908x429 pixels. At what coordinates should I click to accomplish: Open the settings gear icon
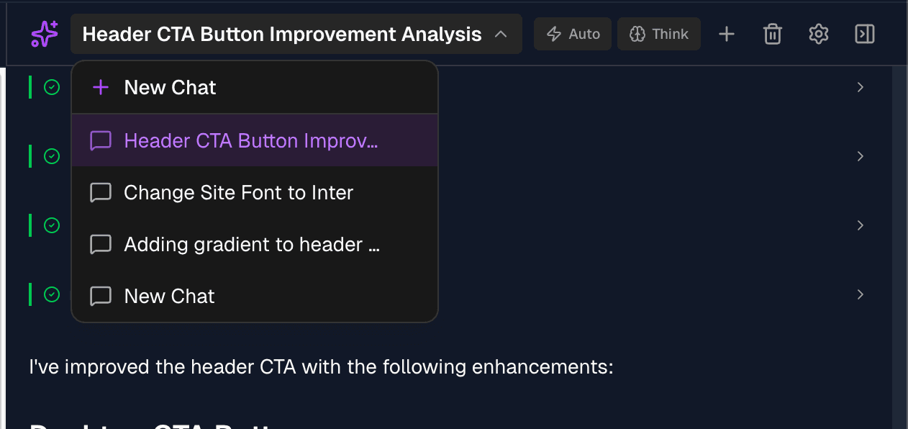(818, 33)
